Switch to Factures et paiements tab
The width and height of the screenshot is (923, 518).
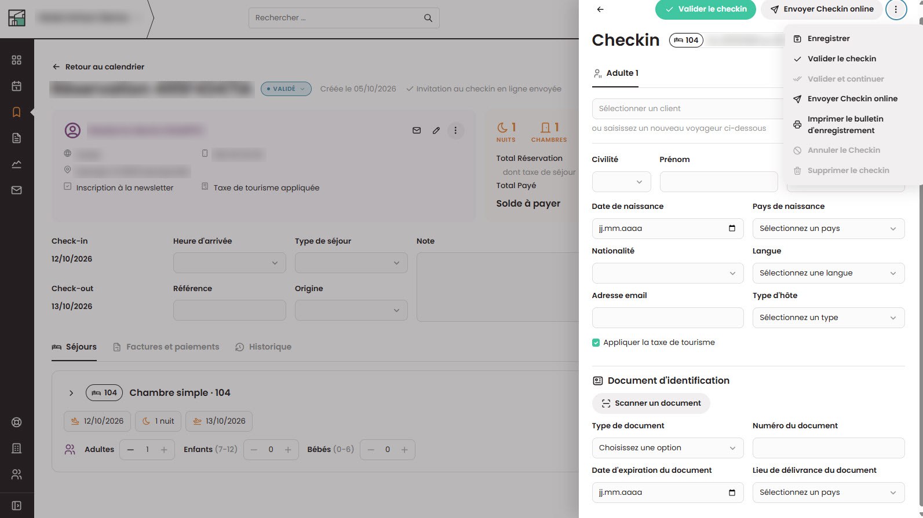coord(166,347)
